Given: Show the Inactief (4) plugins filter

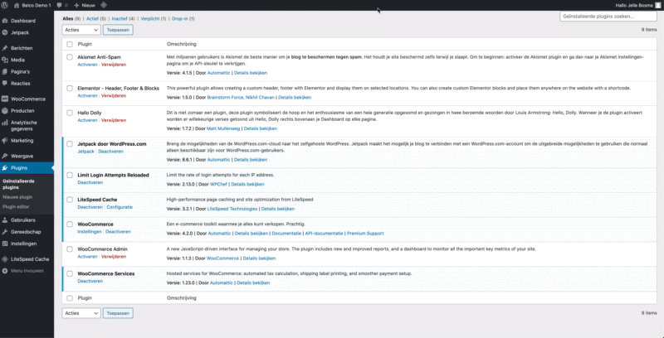Looking at the screenshot, I should click(123, 19).
